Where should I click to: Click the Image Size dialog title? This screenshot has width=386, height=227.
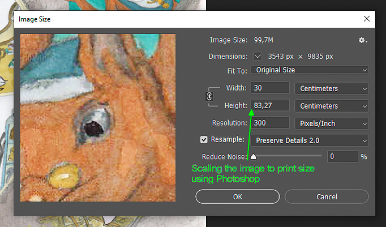click(x=35, y=19)
